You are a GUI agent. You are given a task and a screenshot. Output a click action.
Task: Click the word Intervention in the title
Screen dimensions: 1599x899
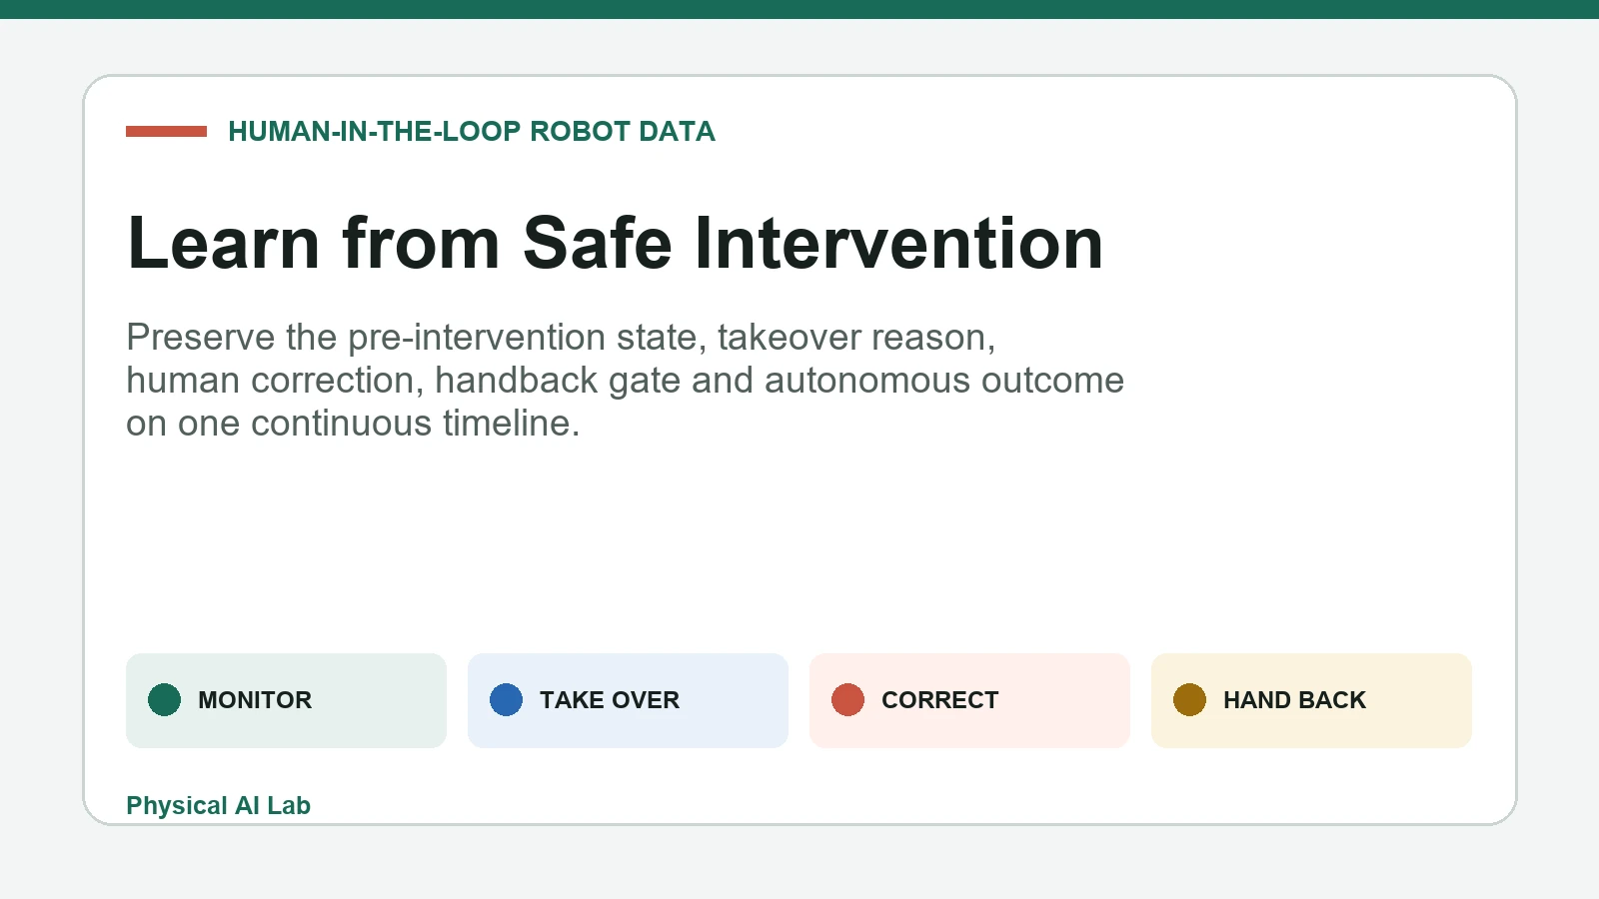[x=899, y=243]
